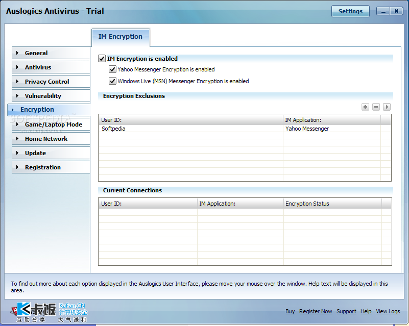Viewport: 409px width, 326px height.
Task: Expand the Registration section
Action: [x=51, y=167]
